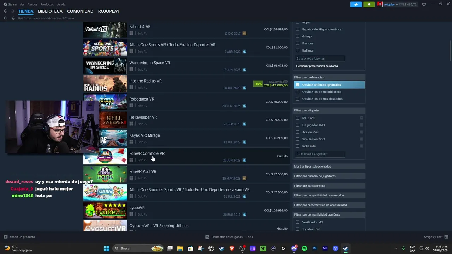Screen dimensions: 452x254
Task: Click the Buscar más idiomas field
Action: click(x=320, y=59)
